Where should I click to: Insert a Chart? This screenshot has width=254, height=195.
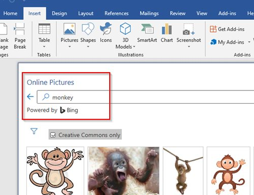pyautogui.click(x=167, y=32)
